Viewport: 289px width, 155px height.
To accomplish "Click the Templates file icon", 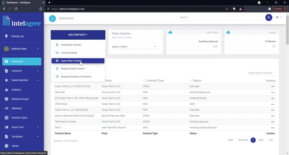I will [7, 136].
